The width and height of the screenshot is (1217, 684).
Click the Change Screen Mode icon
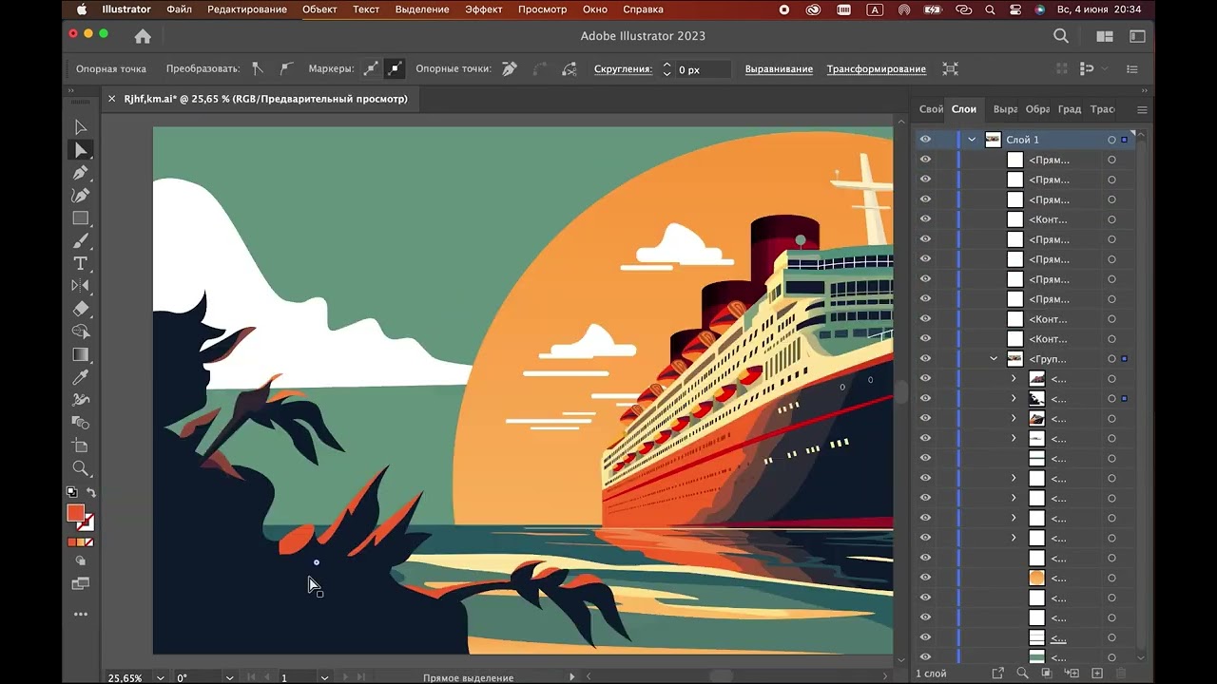click(x=81, y=583)
